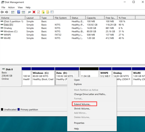Click the WinRE volume row icon
Screen dimensions: 145x132
point(2,38)
